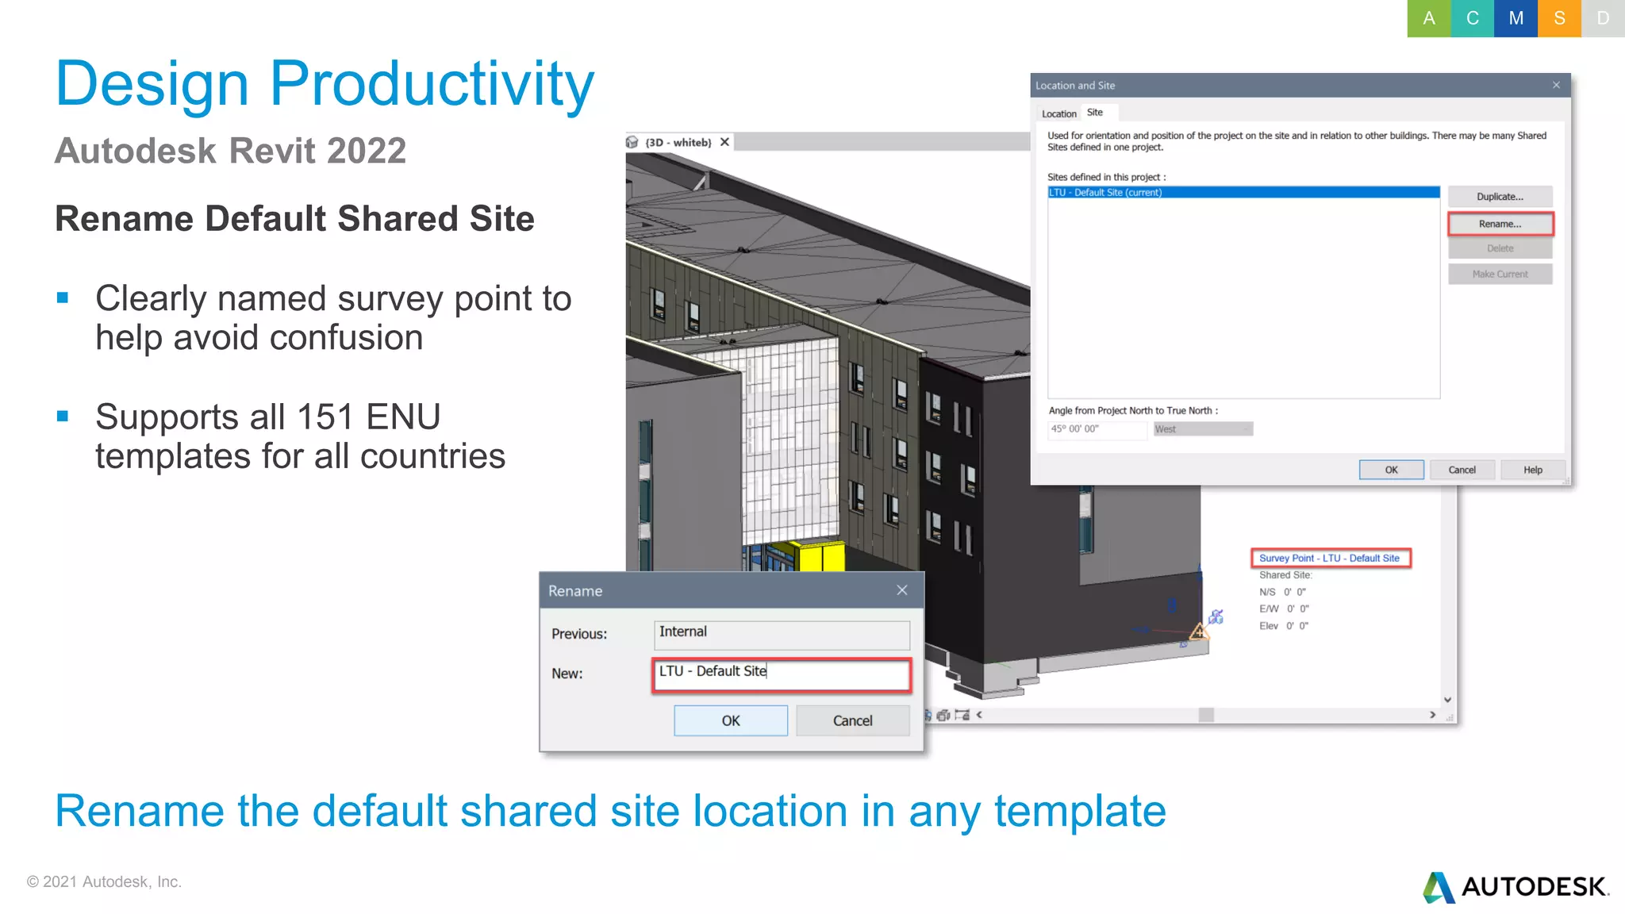Click the Survey Point - LTU - Default Site label
The image size is (1625, 914).
click(1330, 558)
